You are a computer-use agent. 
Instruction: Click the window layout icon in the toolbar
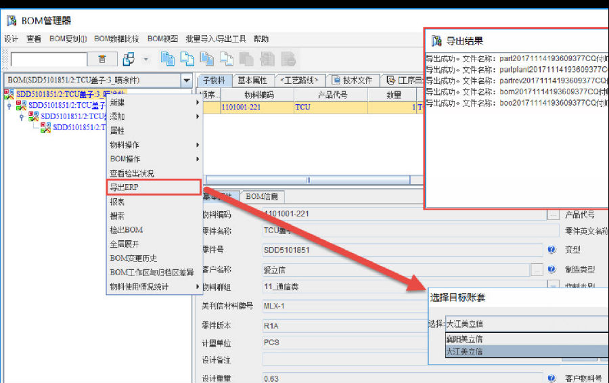click(x=129, y=60)
